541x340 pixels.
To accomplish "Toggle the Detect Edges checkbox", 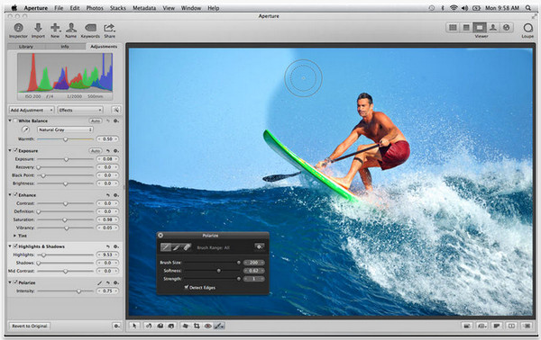I will pyautogui.click(x=187, y=287).
